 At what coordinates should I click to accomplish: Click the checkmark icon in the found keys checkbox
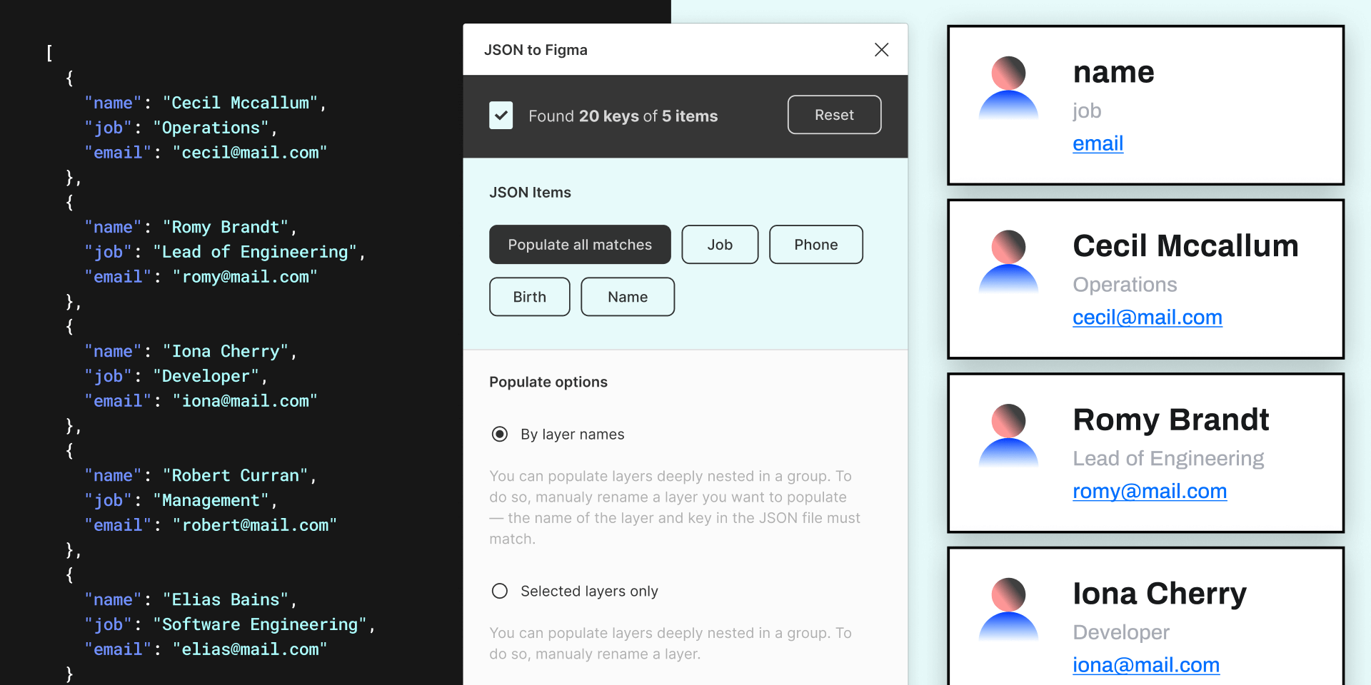[x=501, y=115]
